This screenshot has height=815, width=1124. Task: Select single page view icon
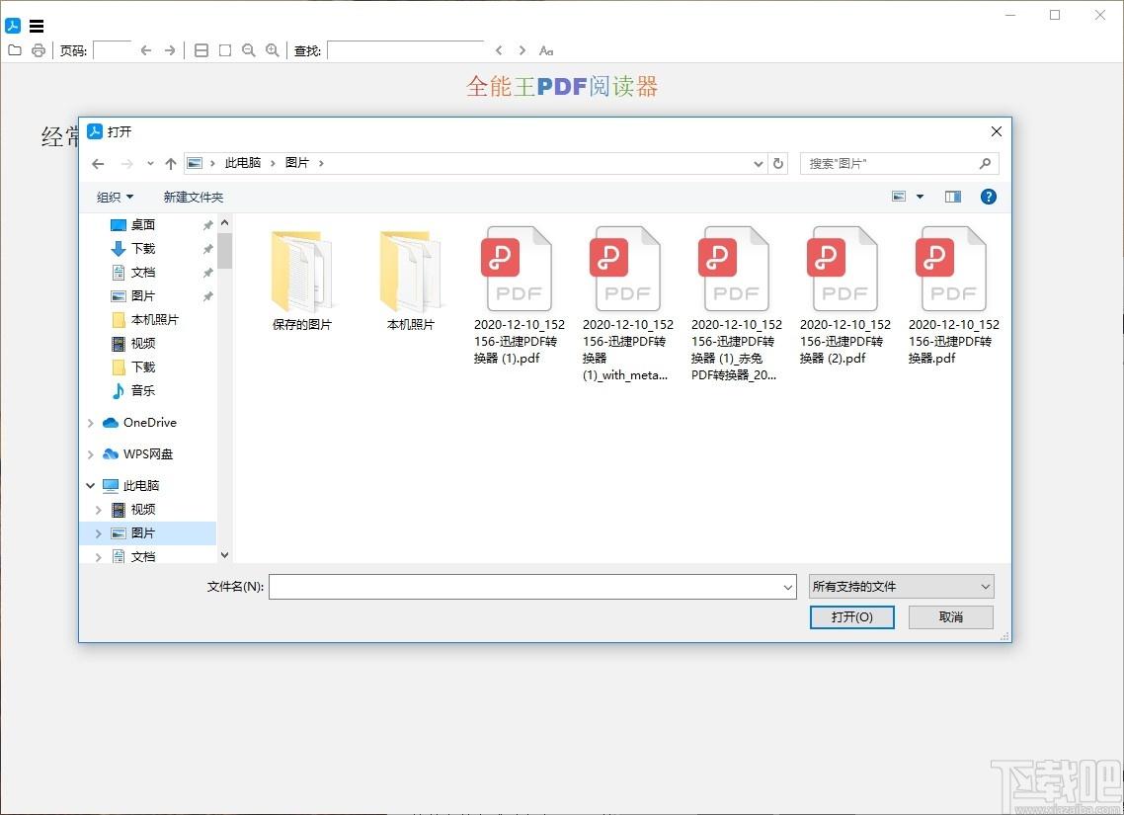pos(225,50)
